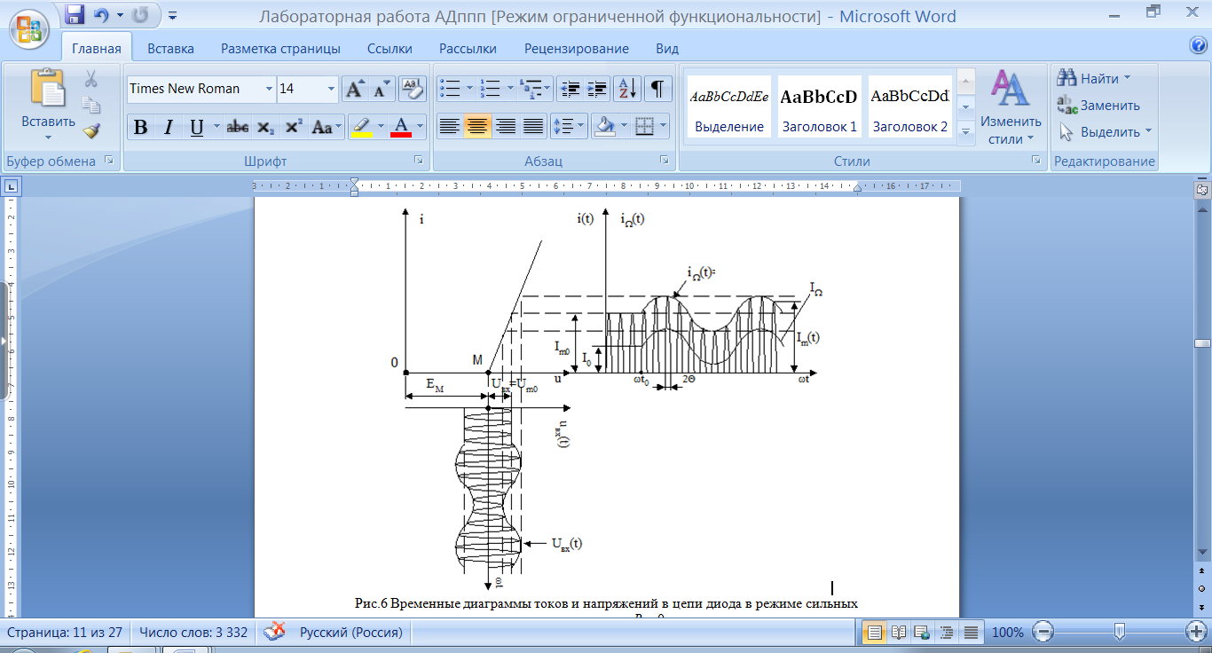Apply subscript formatting

[265, 127]
